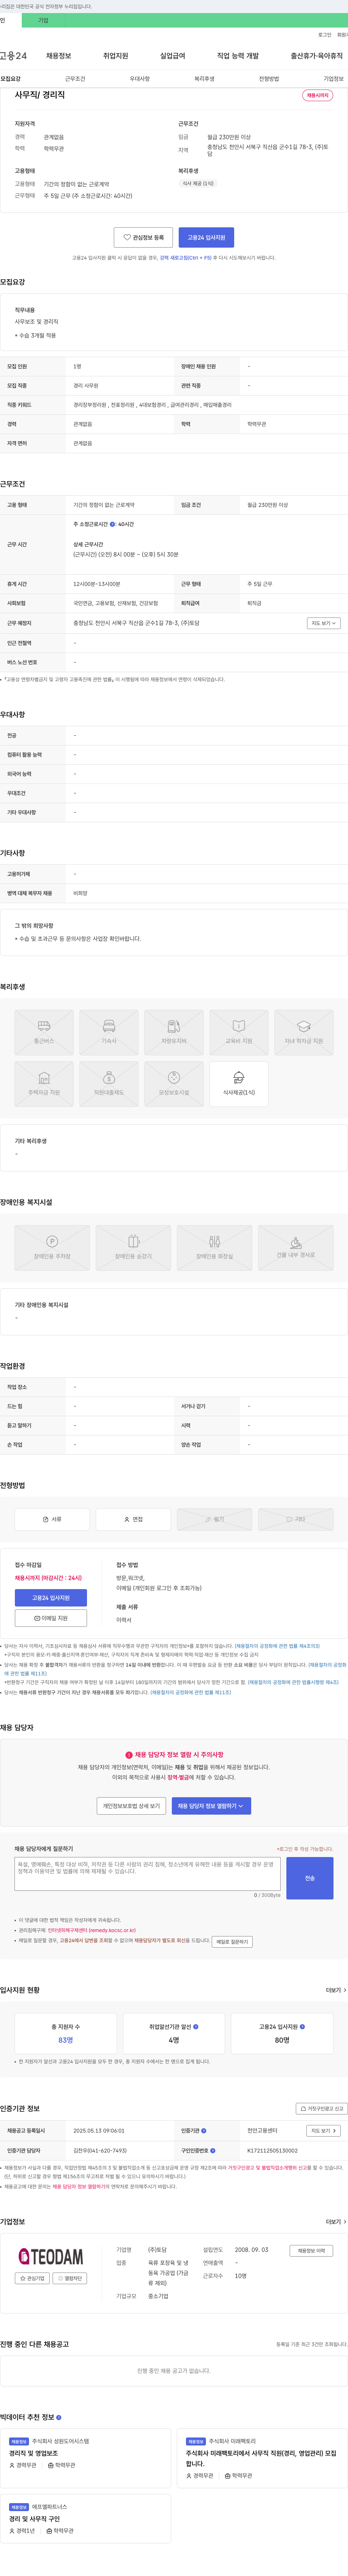Click the 채용정보 이력 button
Screen dimensions: 348x2576
311,2251
